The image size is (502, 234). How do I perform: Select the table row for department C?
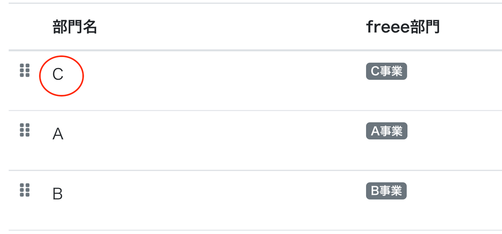pyautogui.click(x=255, y=81)
